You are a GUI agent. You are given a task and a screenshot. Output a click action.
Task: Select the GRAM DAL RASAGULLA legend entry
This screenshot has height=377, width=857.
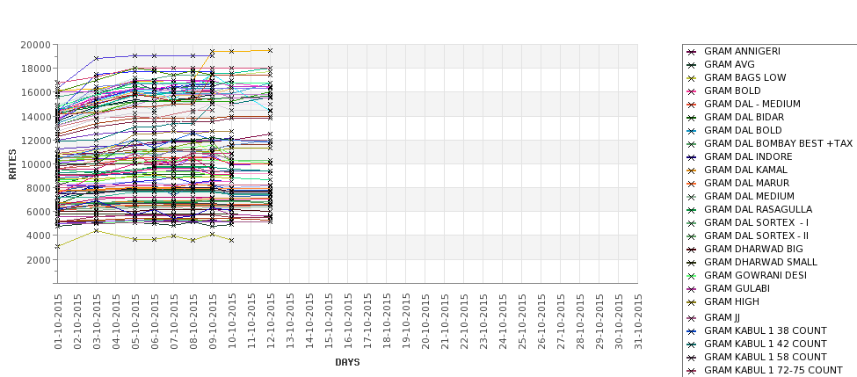click(758, 209)
